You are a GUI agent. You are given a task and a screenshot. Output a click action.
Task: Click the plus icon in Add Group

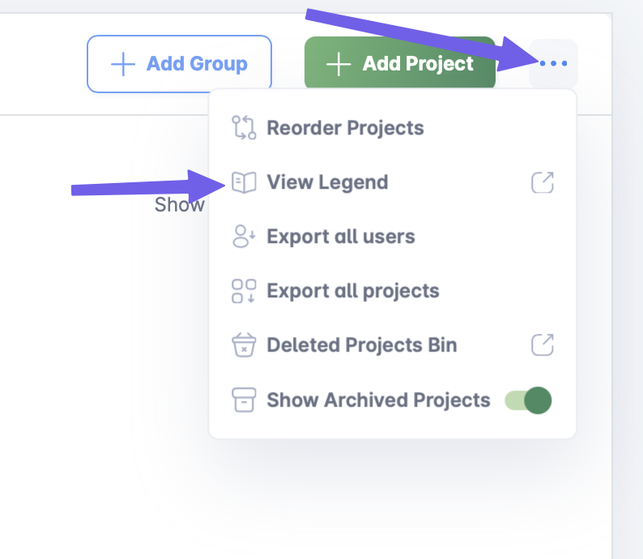click(x=122, y=64)
